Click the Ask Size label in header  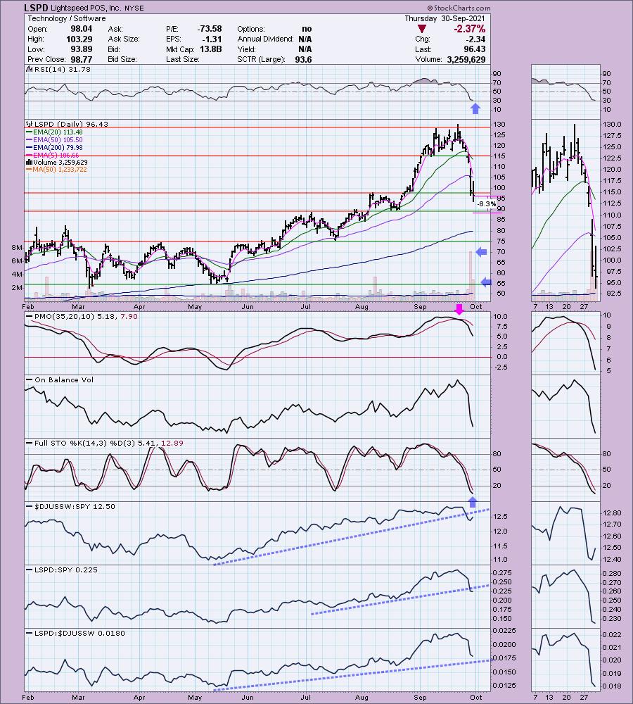[x=123, y=39]
